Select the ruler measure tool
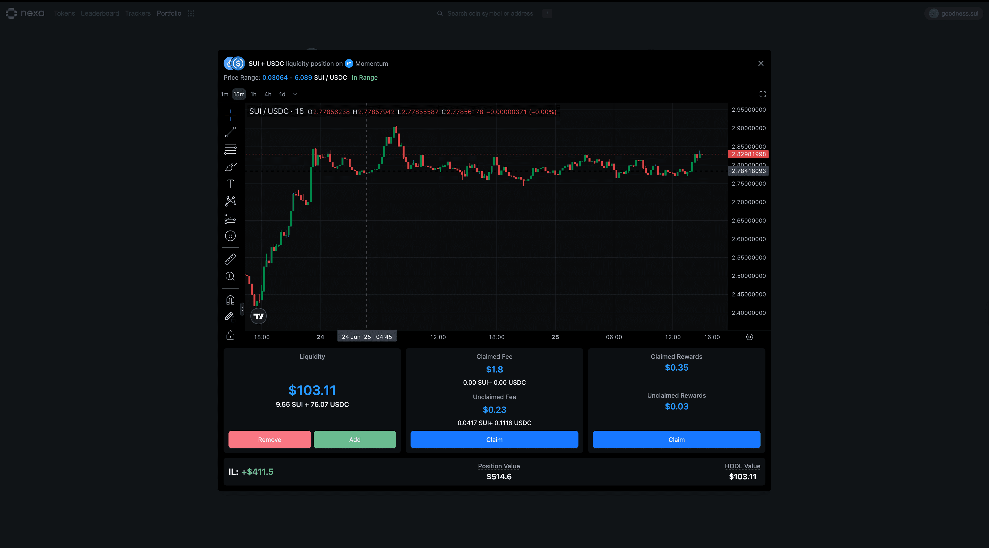This screenshot has width=989, height=548. coord(230,259)
